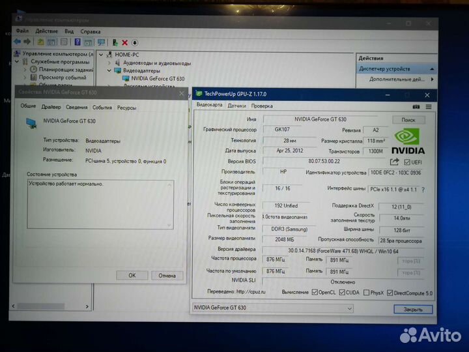Open the Вид menu
Image resolution: width=469 pixels, height=352 pixels.
(69, 31)
